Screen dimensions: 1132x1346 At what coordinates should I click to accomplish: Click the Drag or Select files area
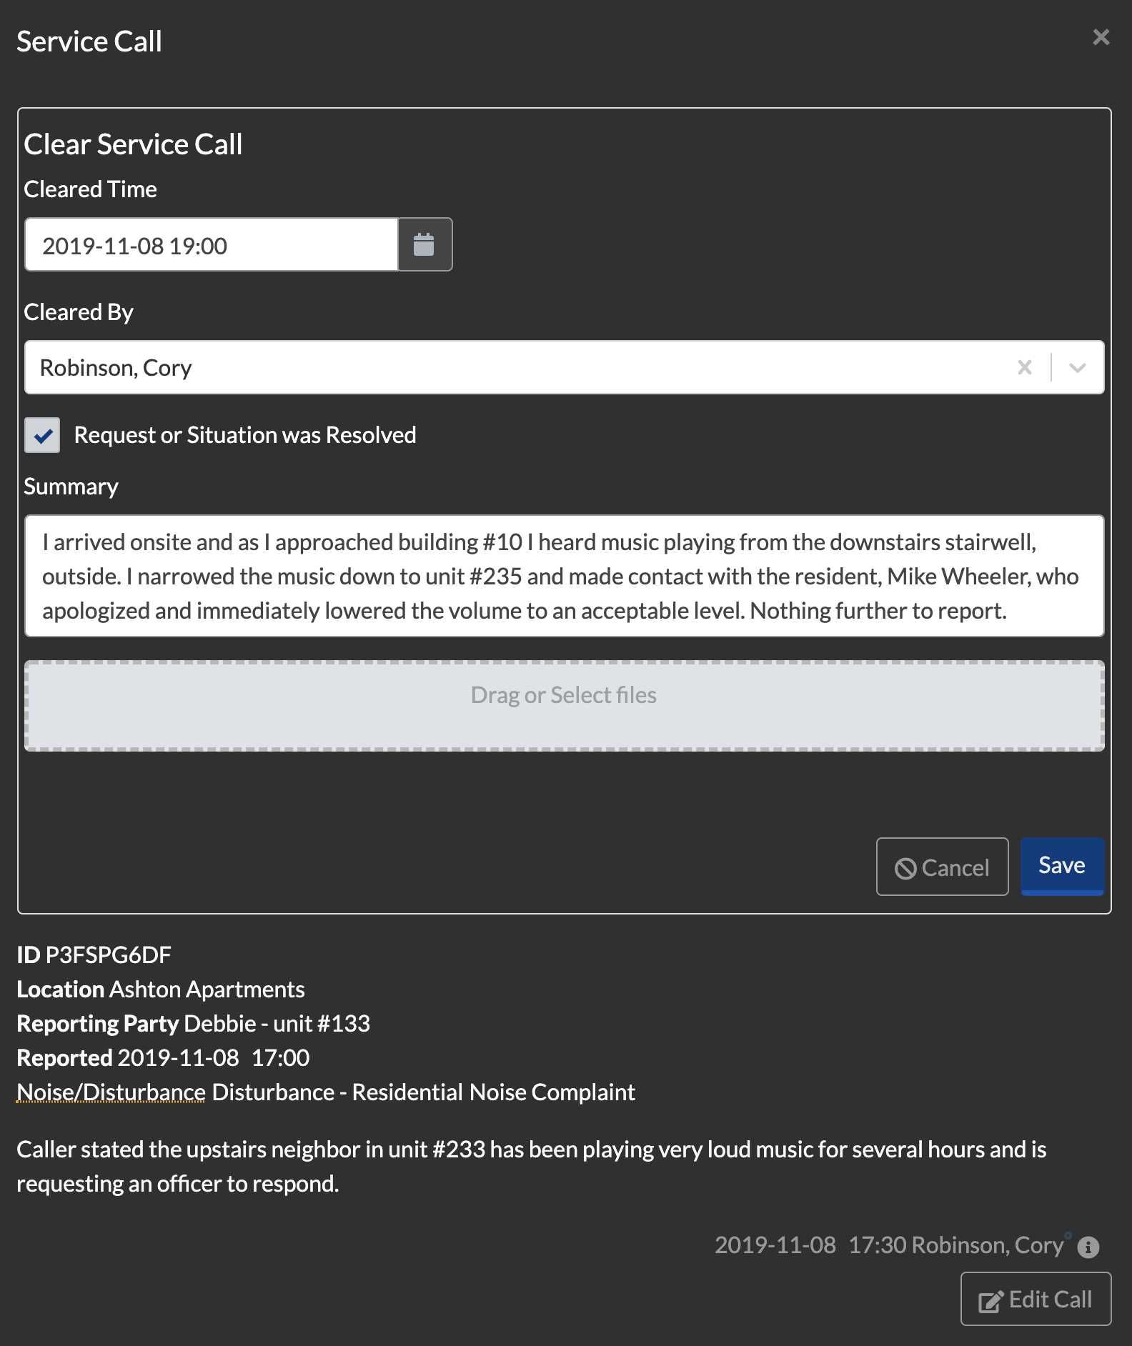(x=564, y=705)
